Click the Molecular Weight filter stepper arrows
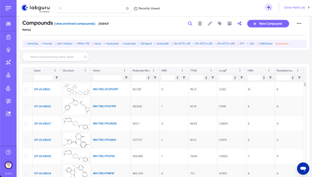 tap(148, 77)
